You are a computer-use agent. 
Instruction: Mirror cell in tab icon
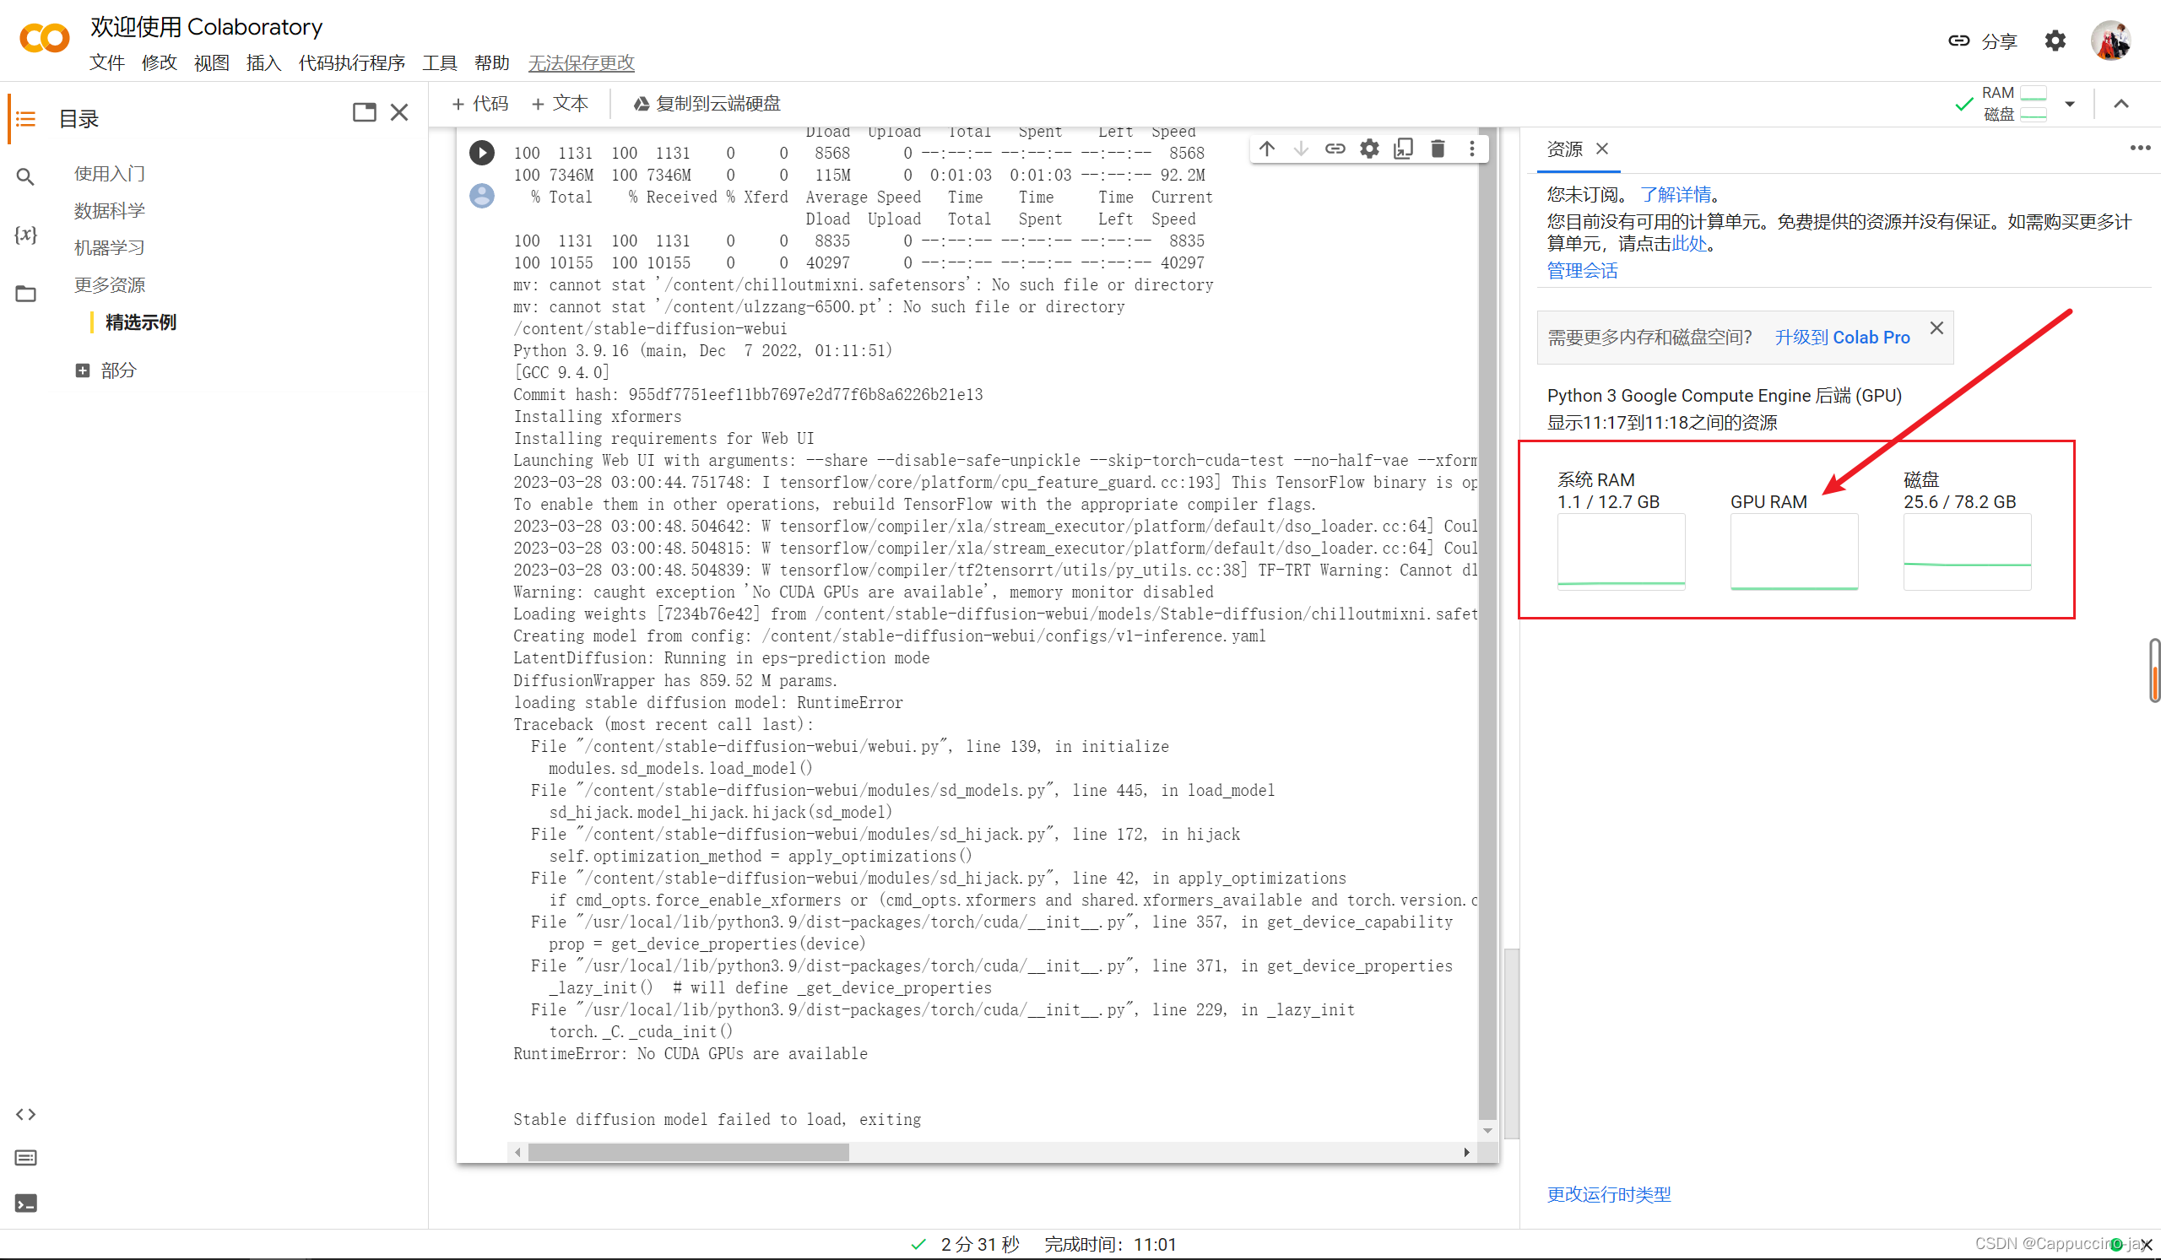[1404, 149]
